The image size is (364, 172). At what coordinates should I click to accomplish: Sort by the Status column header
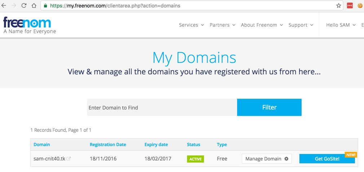(194, 145)
